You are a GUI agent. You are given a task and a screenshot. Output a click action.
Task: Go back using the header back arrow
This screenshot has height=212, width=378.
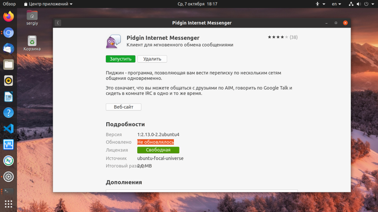58,23
